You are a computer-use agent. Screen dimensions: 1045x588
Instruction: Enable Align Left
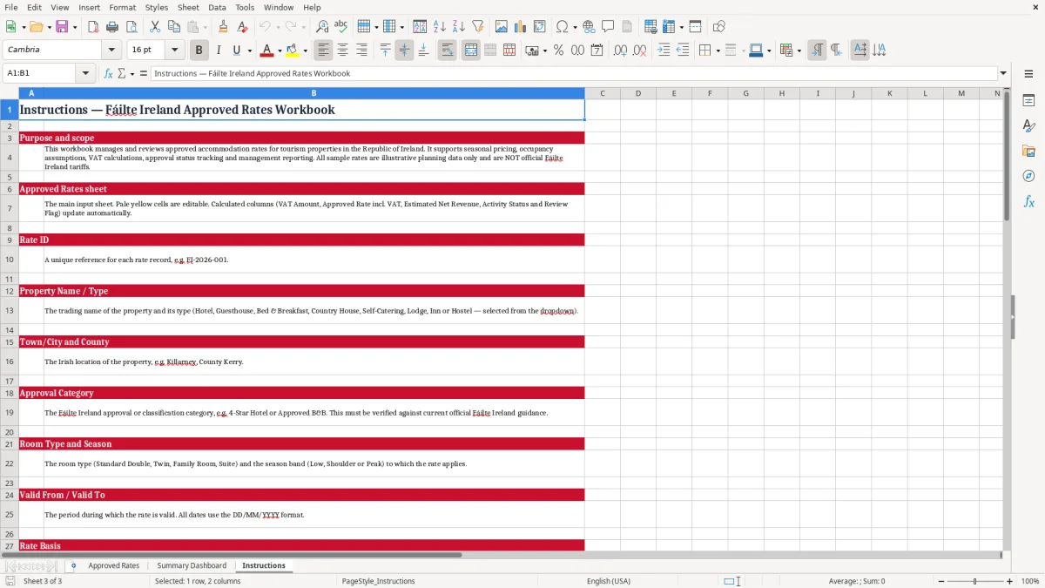(323, 51)
